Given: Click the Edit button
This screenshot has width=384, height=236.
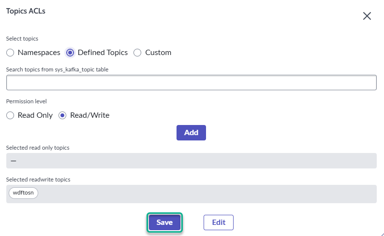Looking at the screenshot, I should point(219,222).
